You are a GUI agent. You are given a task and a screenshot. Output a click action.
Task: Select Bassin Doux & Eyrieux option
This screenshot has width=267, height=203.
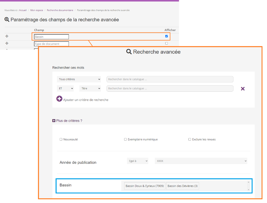144,186
